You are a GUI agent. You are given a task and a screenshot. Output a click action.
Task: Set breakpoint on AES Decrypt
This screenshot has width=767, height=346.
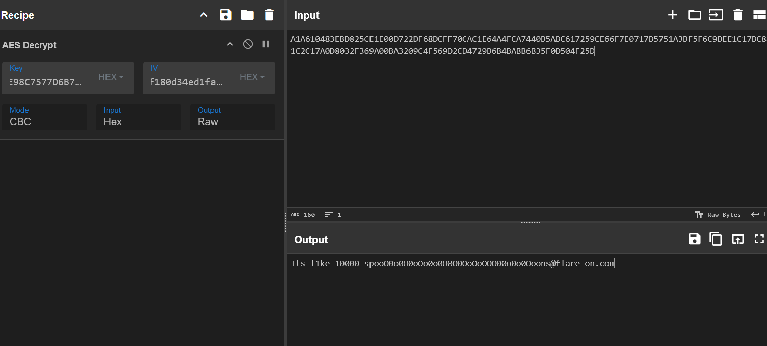point(266,44)
